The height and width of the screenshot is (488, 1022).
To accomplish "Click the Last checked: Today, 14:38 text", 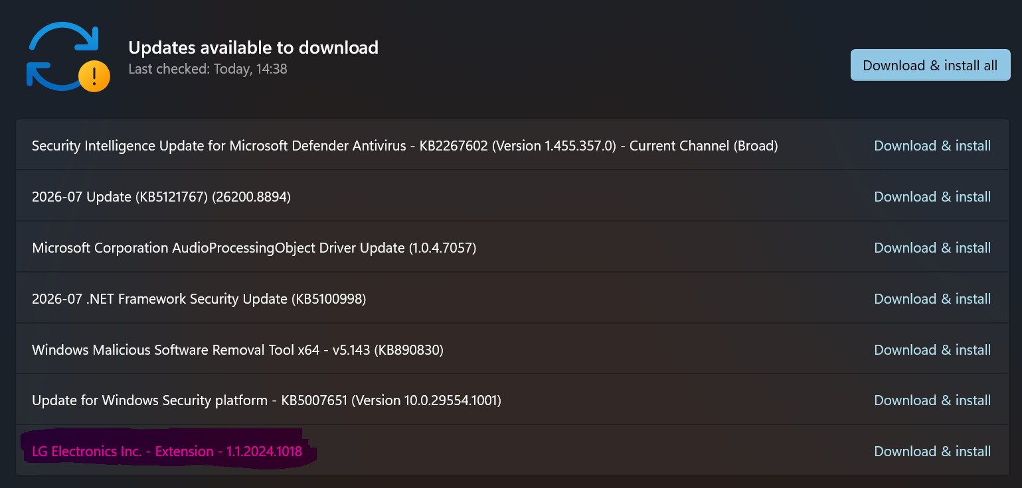I will (207, 68).
